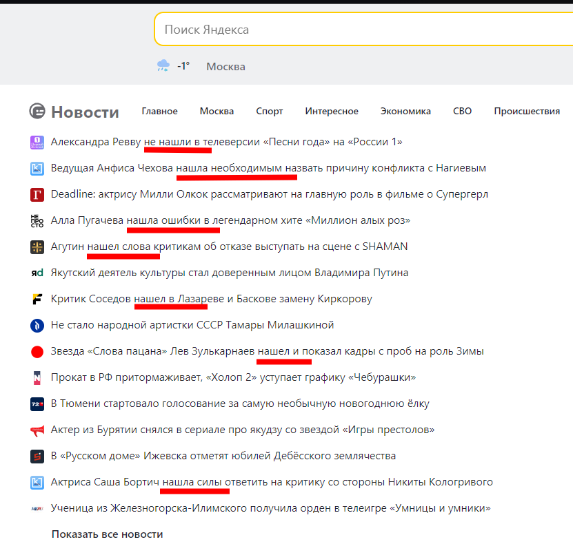Screen dimensions: 573x555
Task: Open headline about Тамары Милашкиной
Action: click(192, 325)
